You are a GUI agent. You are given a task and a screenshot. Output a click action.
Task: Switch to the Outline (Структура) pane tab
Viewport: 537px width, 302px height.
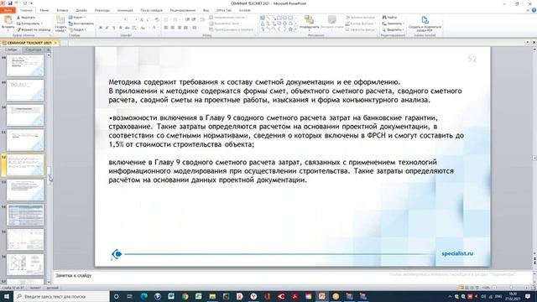(34, 49)
